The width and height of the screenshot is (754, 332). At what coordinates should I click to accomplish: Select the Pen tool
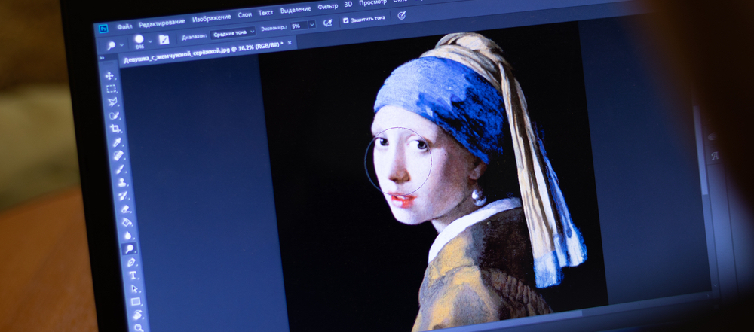point(130,262)
